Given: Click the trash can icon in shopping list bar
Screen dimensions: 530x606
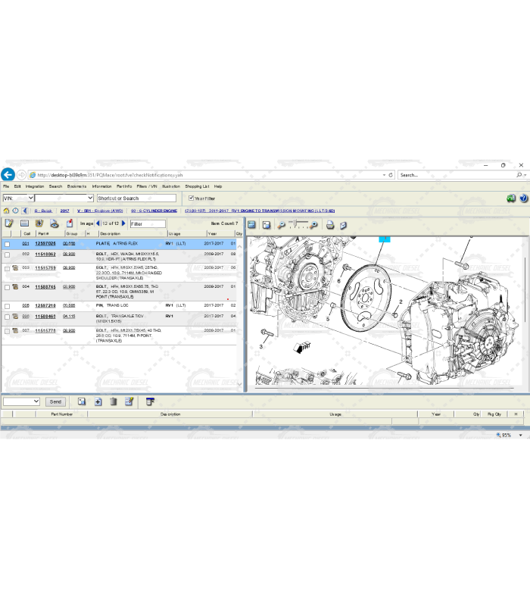Looking at the screenshot, I should [113, 401].
